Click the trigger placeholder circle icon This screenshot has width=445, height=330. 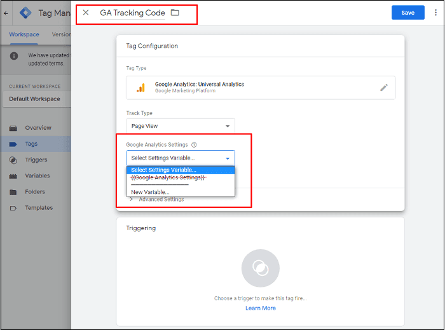point(260,268)
